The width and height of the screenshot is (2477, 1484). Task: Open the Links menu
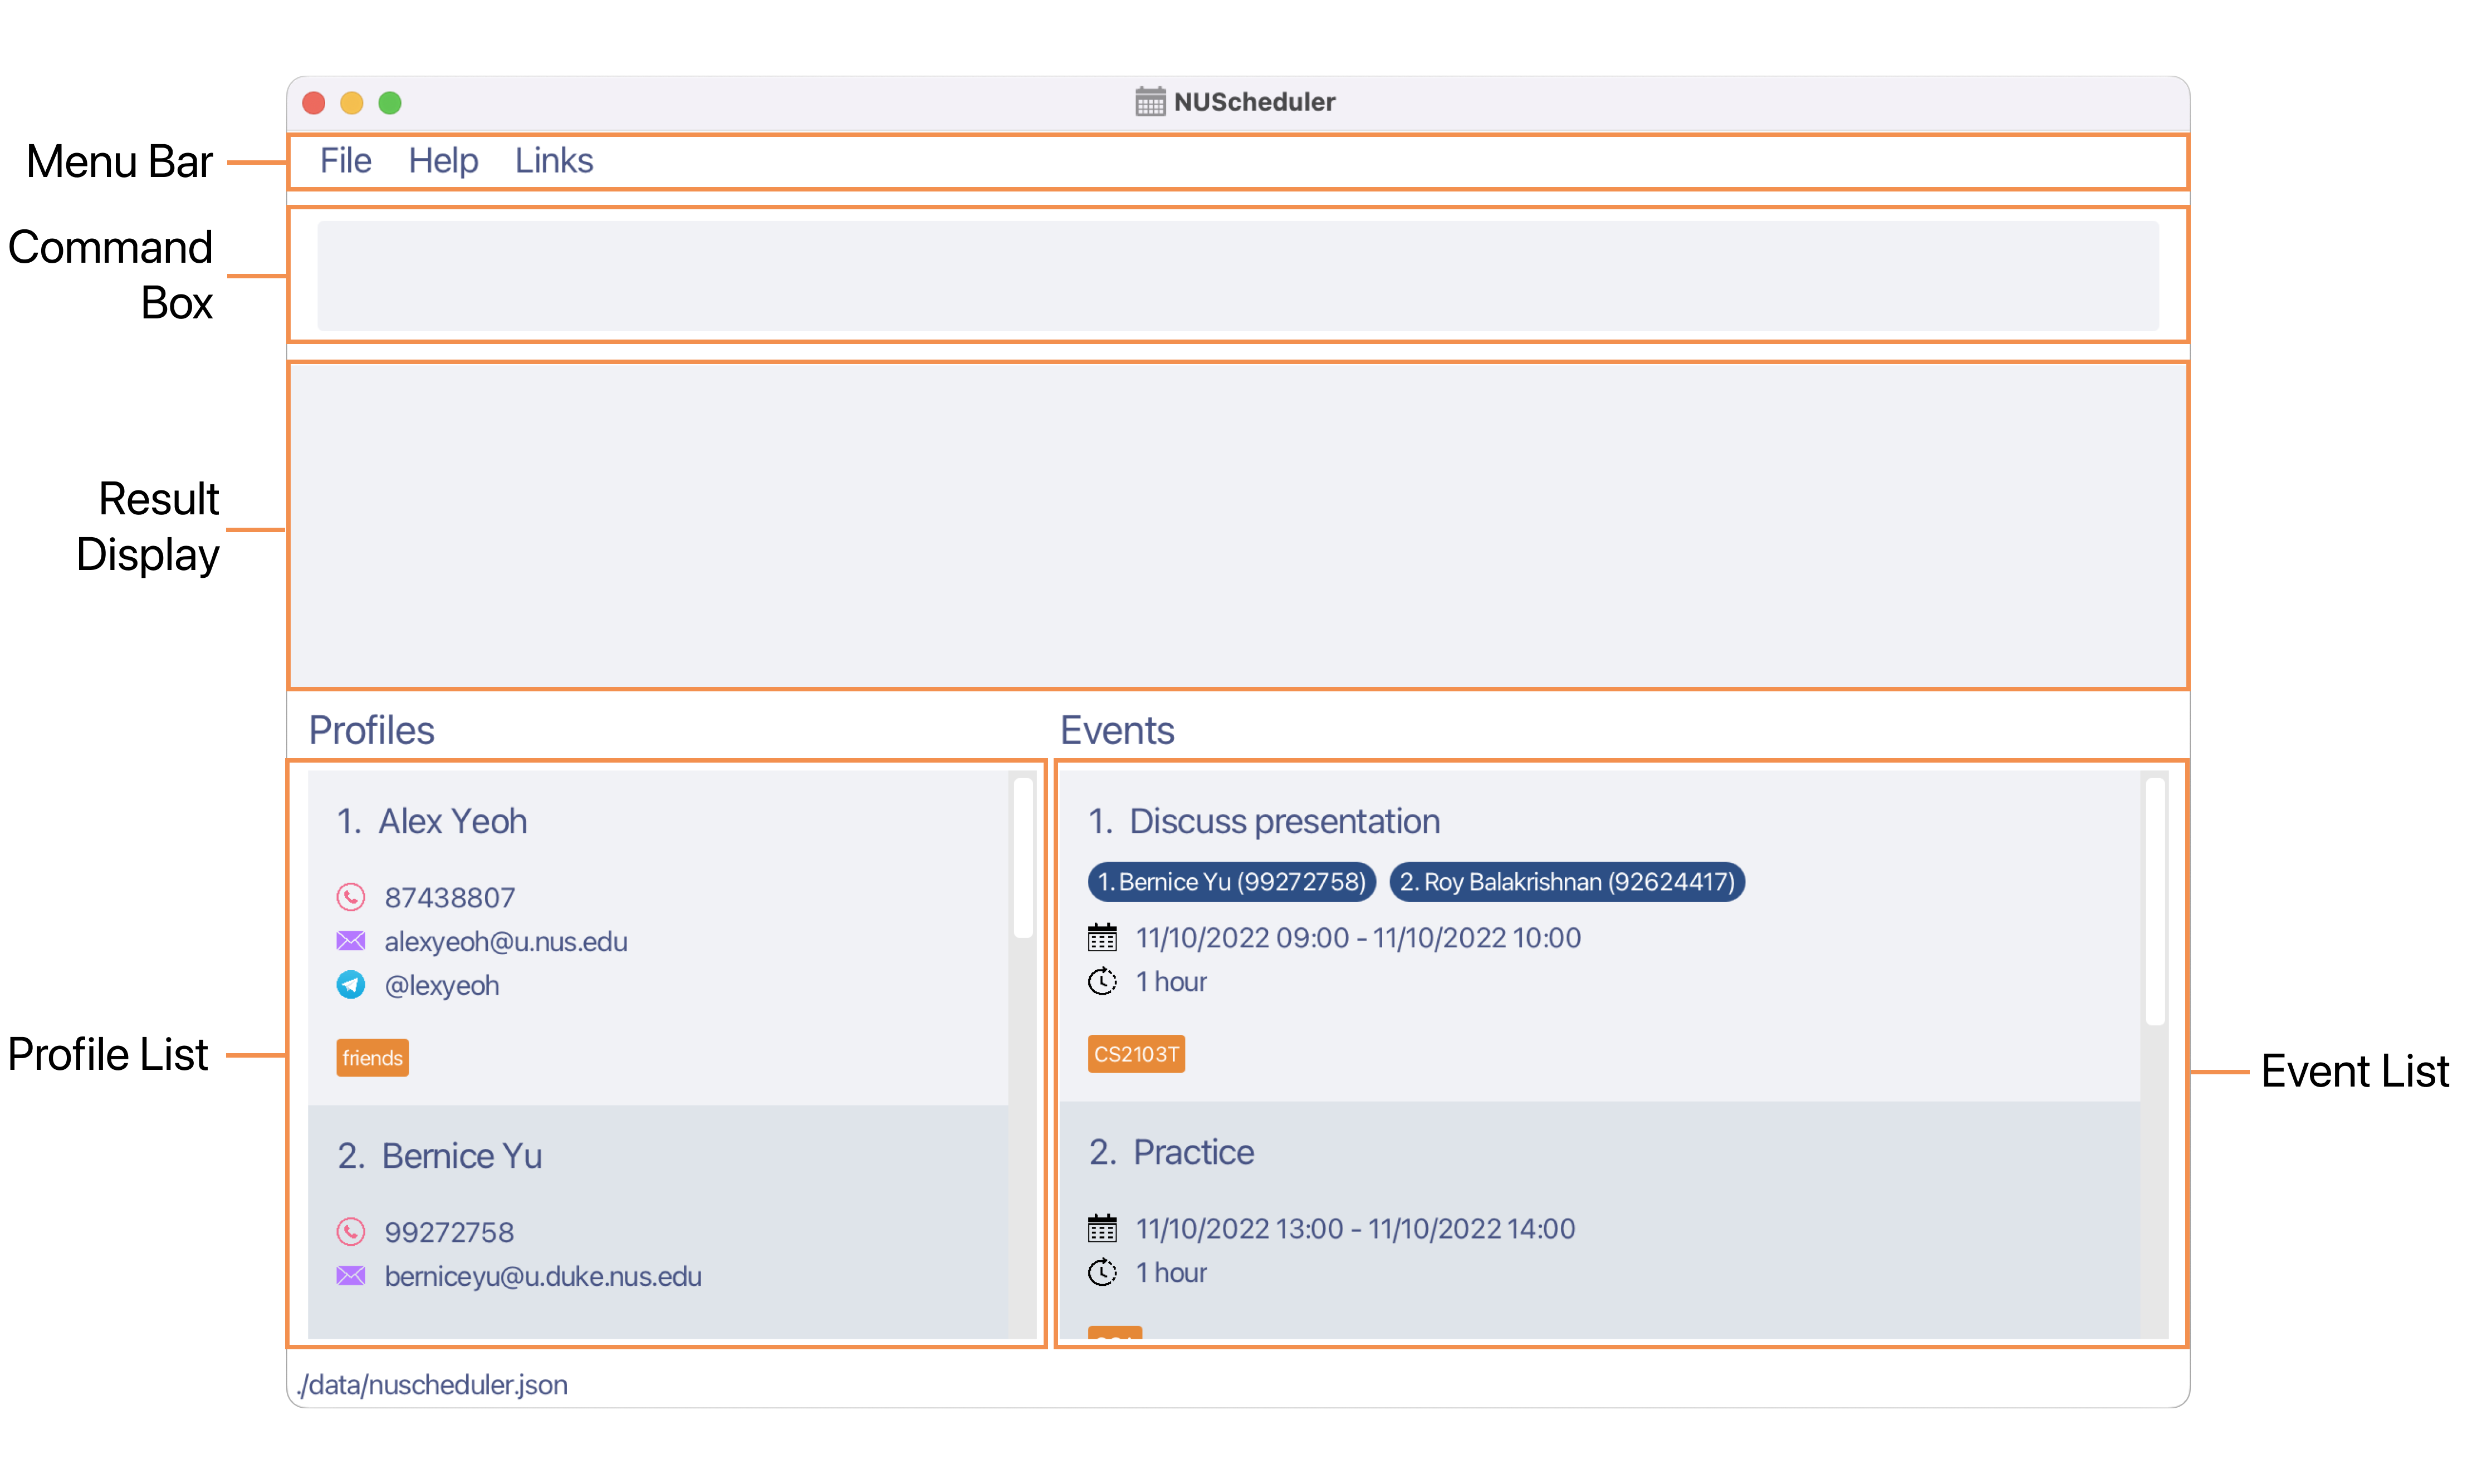pos(554,161)
